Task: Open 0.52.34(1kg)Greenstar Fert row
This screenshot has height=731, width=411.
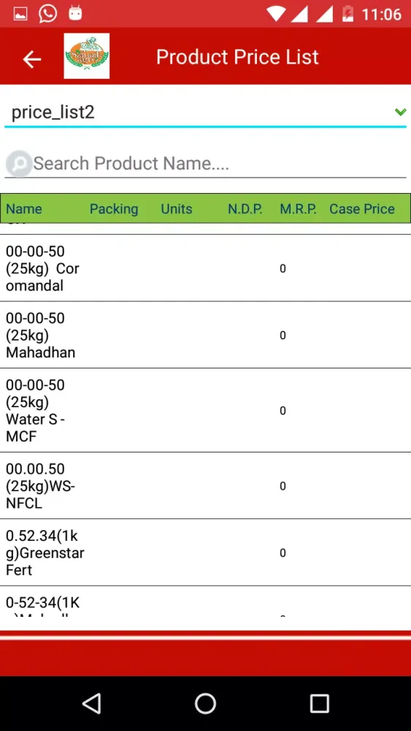Action: [x=205, y=553]
